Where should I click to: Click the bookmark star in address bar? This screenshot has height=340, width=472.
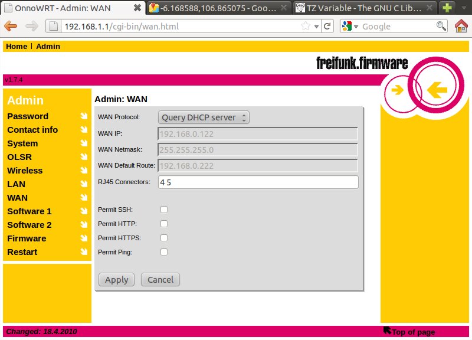[306, 27]
